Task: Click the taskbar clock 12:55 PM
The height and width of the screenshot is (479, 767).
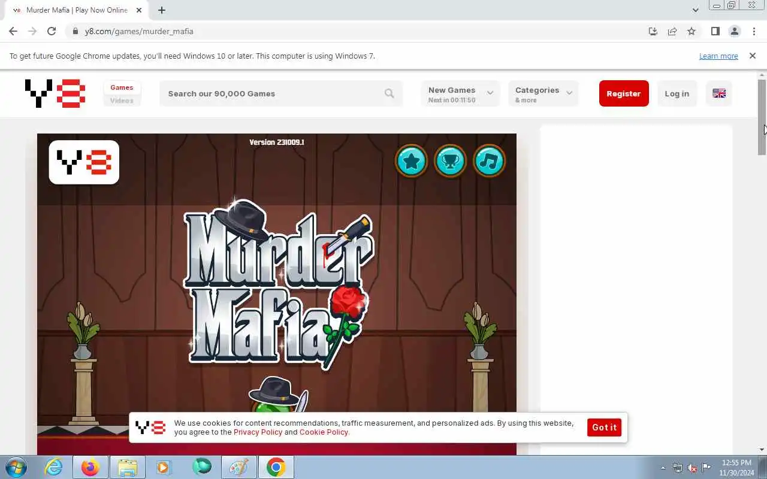Action: 736,463
